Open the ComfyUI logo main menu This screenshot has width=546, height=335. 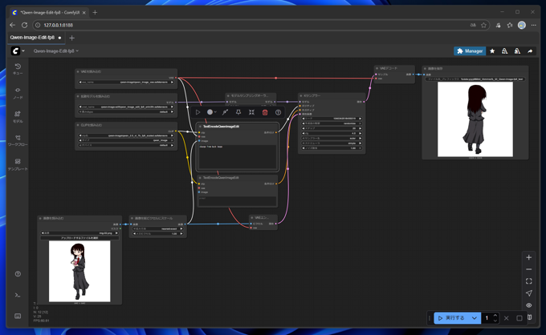(x=16, y=50)
